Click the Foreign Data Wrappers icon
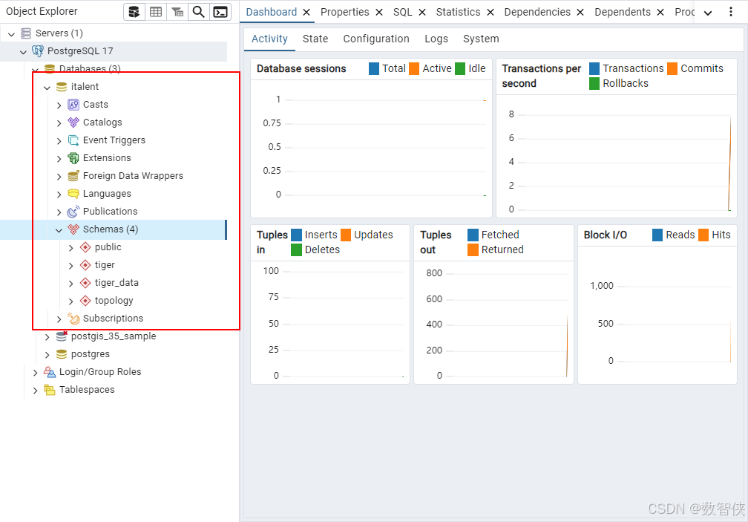The image size is (748, 522). [x=73, y=176]
